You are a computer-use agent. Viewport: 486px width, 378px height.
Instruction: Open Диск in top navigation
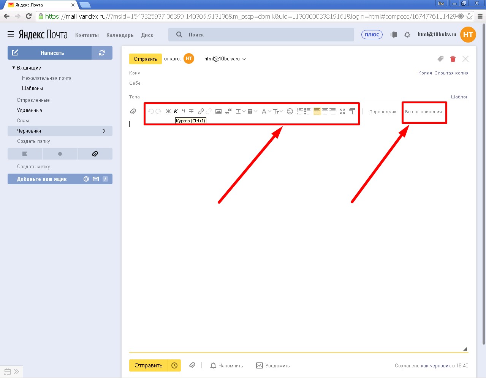pos(147,35)
